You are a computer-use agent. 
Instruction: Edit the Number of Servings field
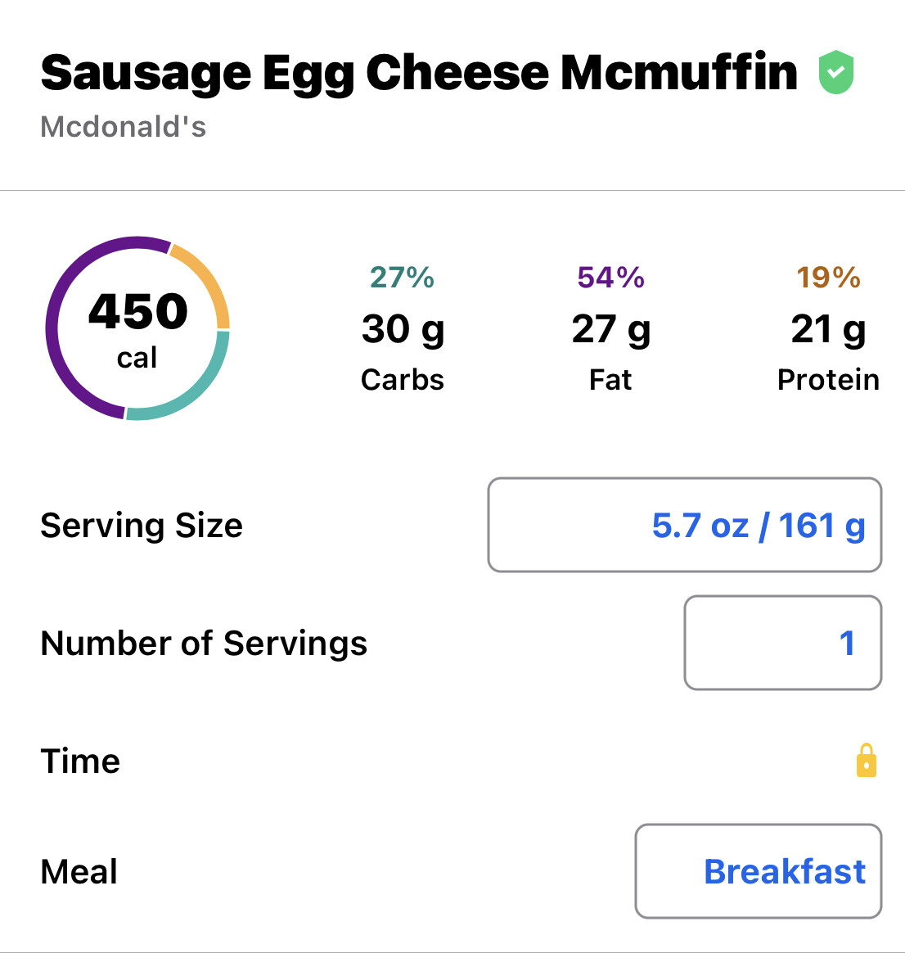(x=783, y=643)
